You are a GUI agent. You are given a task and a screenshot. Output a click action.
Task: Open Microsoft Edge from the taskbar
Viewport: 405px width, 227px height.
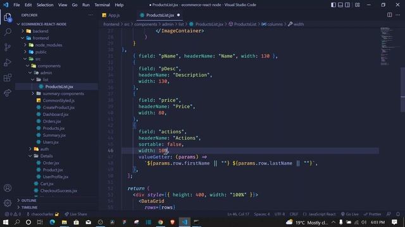[x=52, y=222]
